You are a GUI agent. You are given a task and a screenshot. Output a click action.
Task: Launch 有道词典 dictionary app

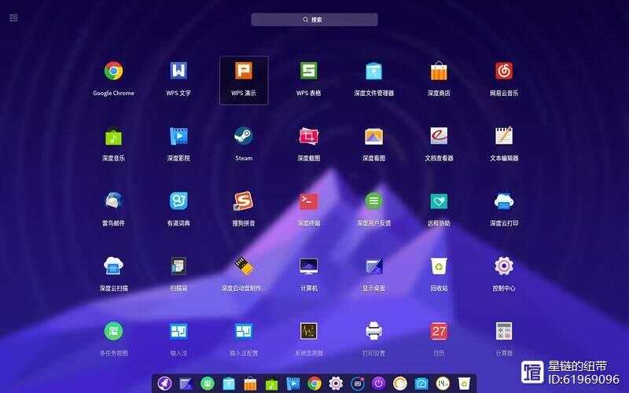tap(178, 201)
